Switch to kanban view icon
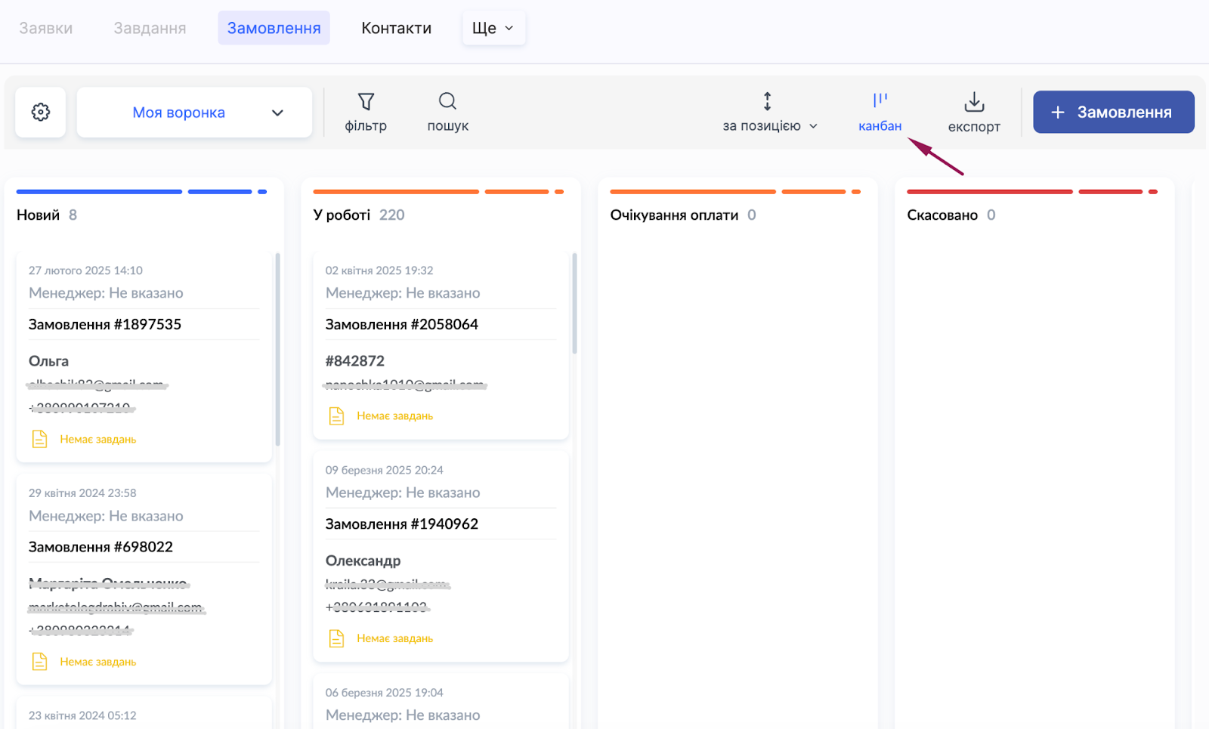The image size is (1209, 729). click(x=880, y=100)
